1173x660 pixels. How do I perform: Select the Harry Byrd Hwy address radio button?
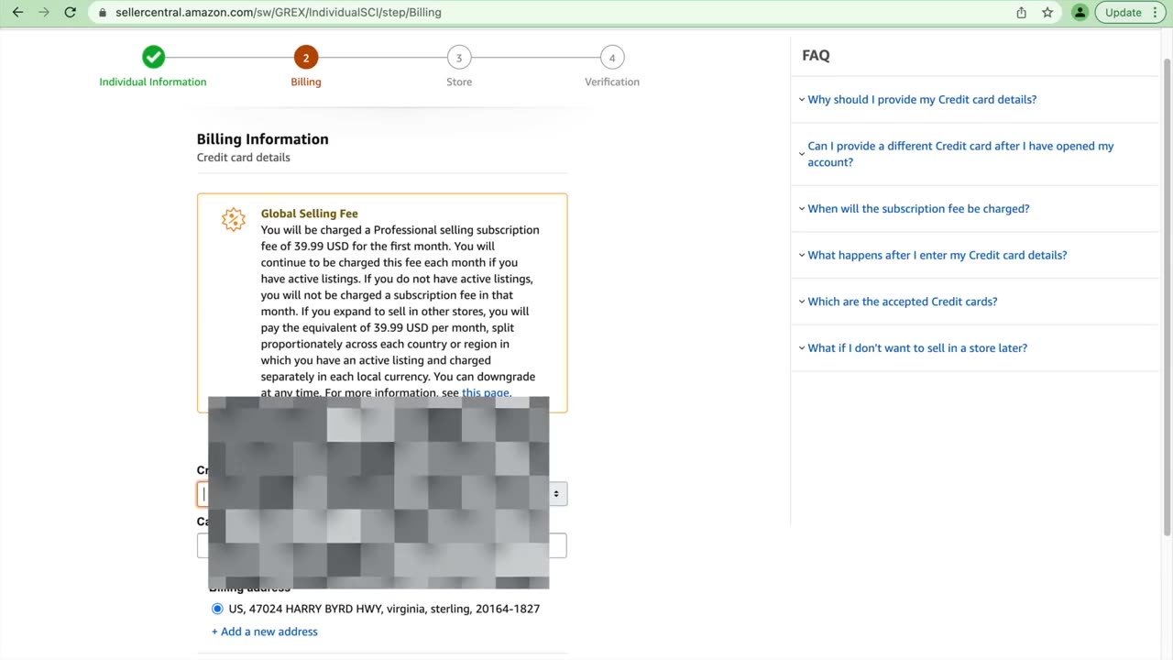217,609
